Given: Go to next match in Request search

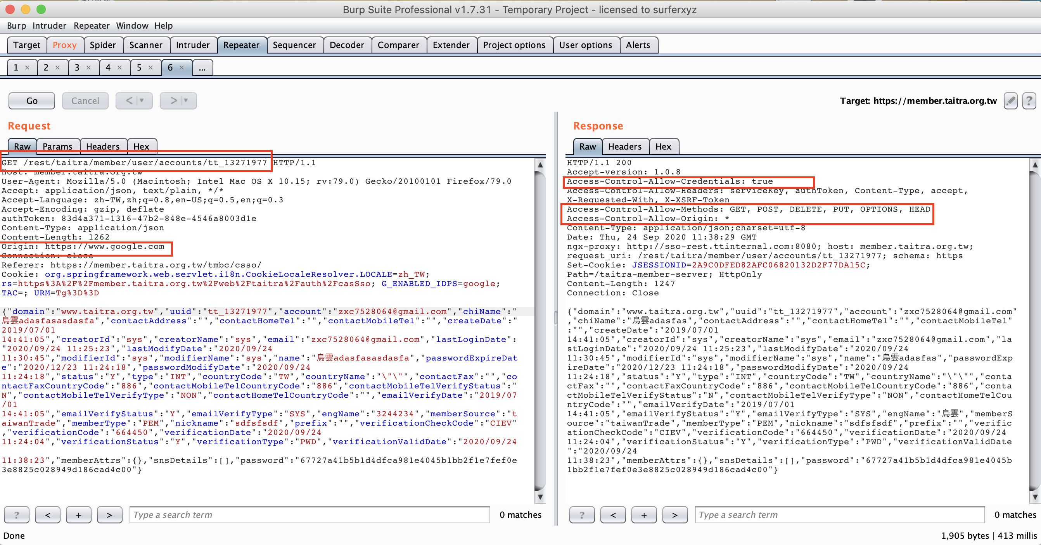Looking at the screenshot, I should tap(109, 515).
